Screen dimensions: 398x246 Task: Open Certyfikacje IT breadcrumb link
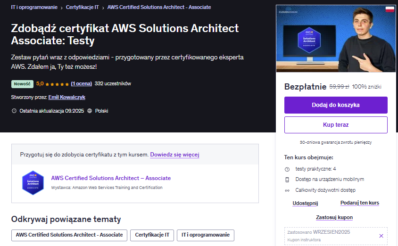click(x=82, y=8)
